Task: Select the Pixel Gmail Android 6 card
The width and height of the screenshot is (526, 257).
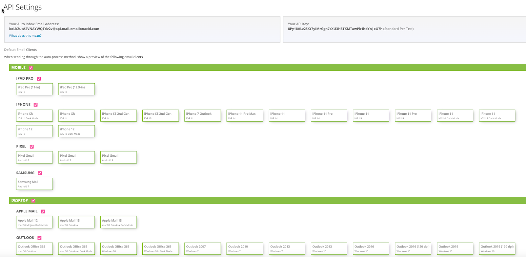Action: click(x=35, y=157)
